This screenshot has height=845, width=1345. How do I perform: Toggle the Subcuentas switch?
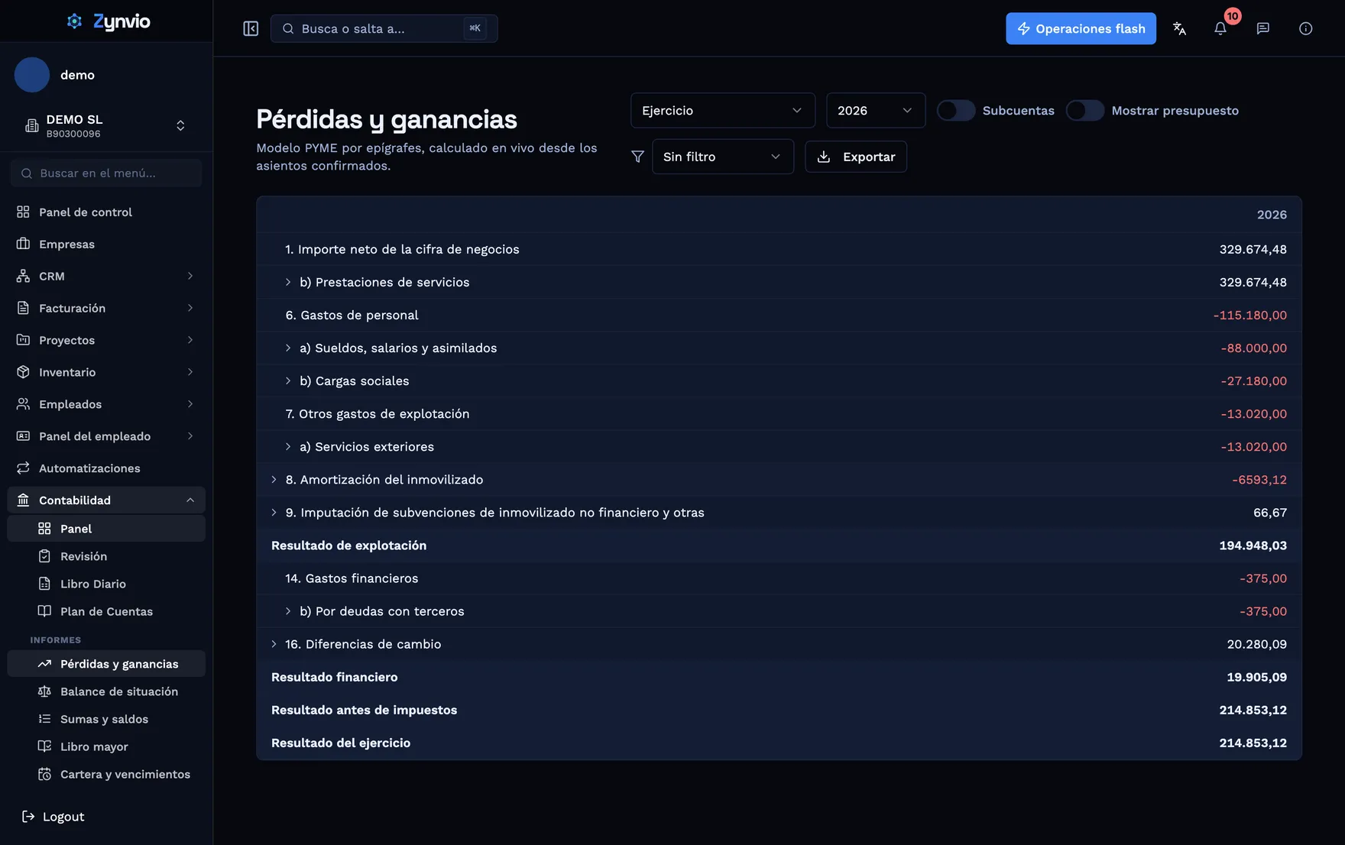point(955,110)
